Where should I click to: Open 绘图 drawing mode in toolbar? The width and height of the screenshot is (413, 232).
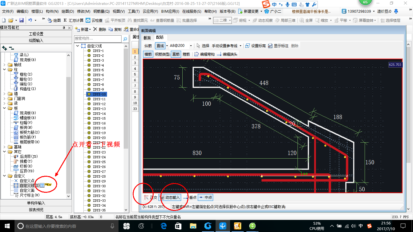[x=54, y=20]
